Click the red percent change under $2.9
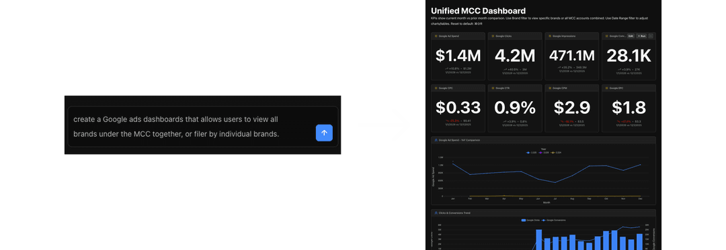Viewport: 726px width, 250px height. [x=567, y=121]
